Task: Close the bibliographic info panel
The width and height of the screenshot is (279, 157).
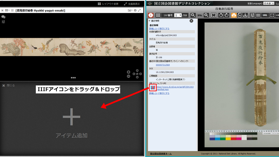Action: [x=191, y=21]
